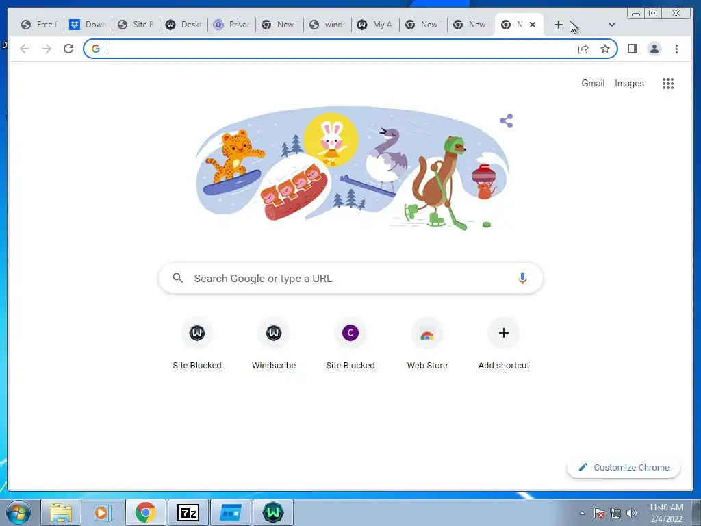Open the Chrome profile avatar

[x=654, y=49]
